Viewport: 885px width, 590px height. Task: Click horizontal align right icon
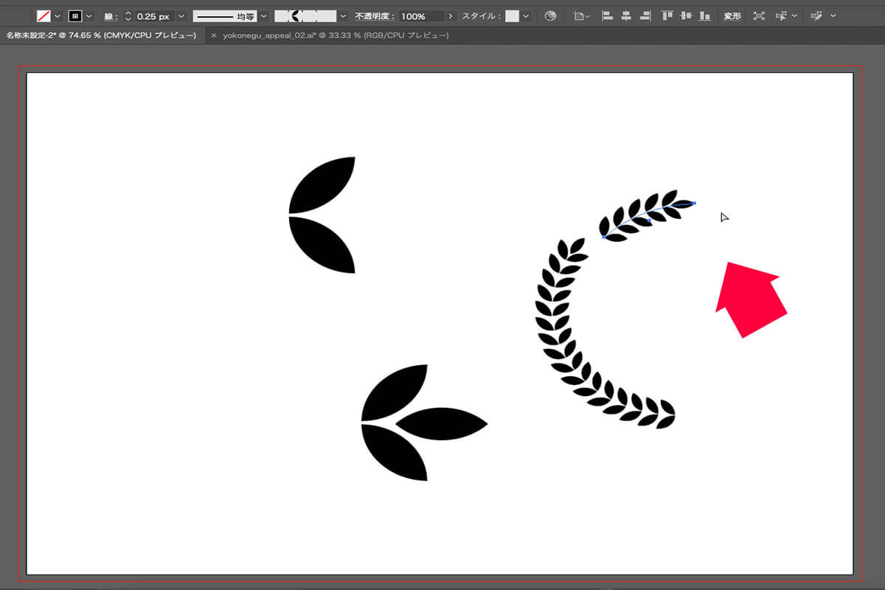coord(645,15)
